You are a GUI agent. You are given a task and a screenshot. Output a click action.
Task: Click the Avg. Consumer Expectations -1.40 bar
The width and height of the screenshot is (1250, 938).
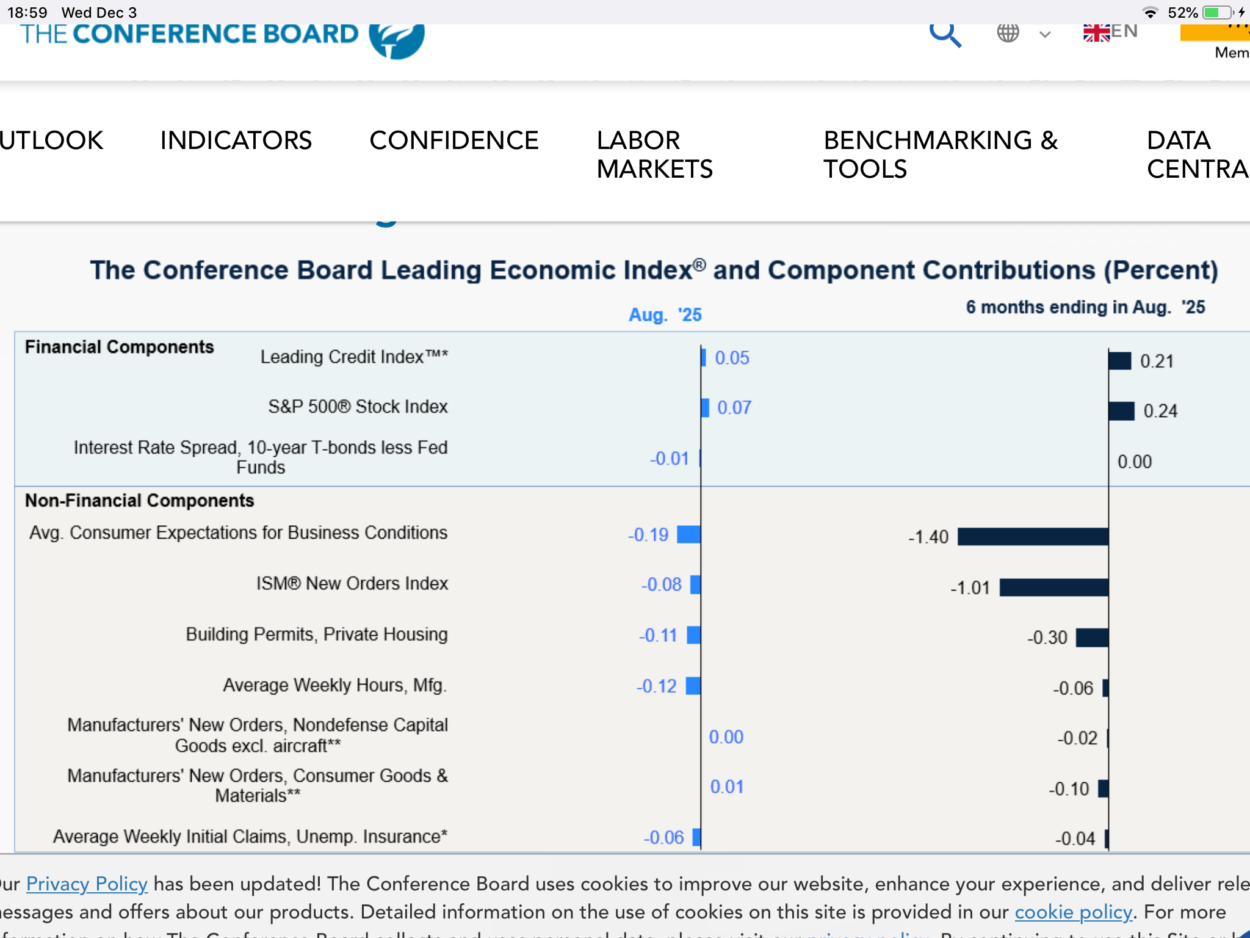[1032, 537]
